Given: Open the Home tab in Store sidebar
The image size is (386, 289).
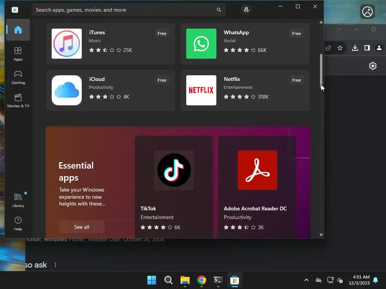Looking at the screenshot, I should 18,30.
